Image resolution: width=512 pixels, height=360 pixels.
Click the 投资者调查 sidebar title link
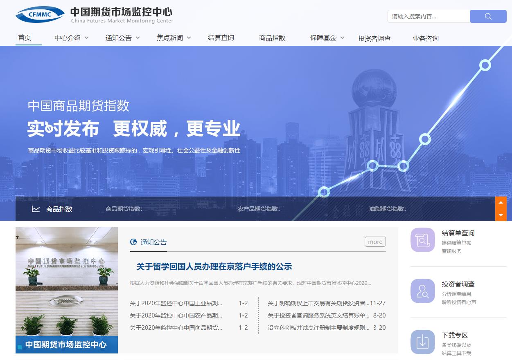(458, 284)
